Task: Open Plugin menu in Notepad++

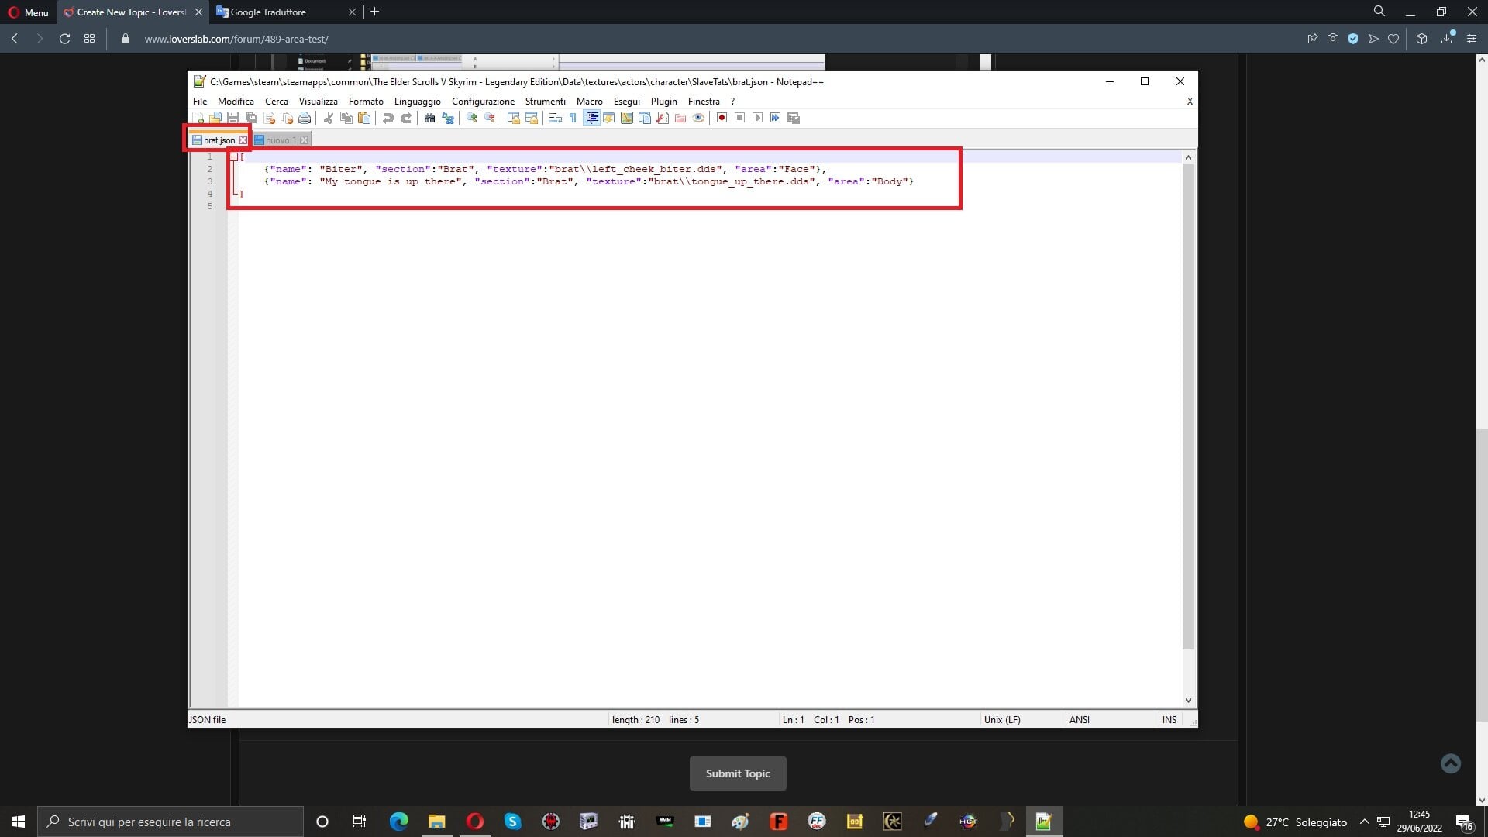Action: (x=664, y=102)
